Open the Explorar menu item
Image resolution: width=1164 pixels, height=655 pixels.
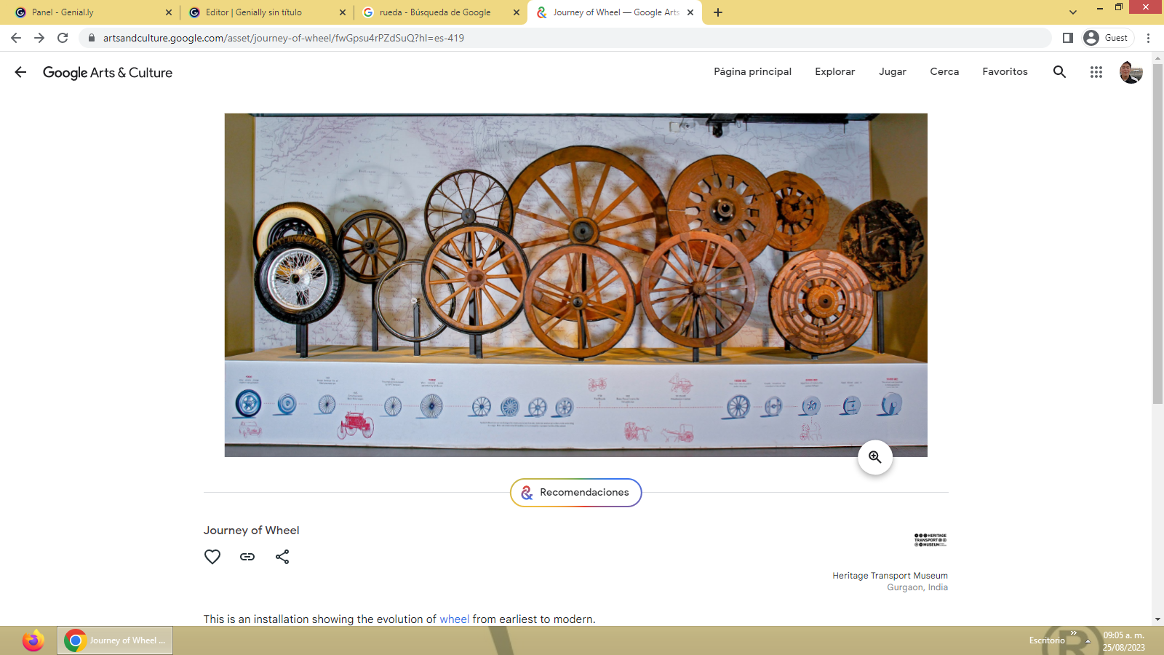coord(834,71)
